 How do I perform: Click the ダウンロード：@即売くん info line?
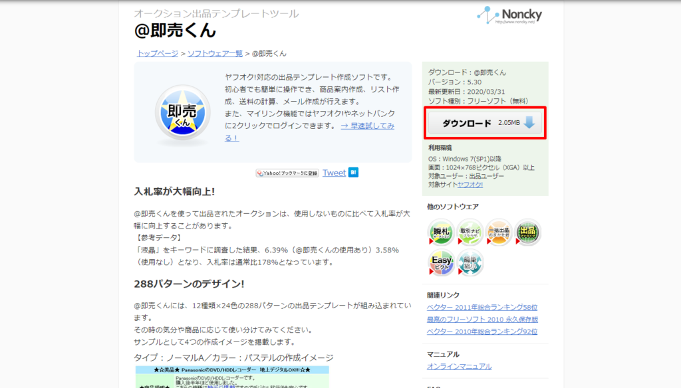click(468, 72)
